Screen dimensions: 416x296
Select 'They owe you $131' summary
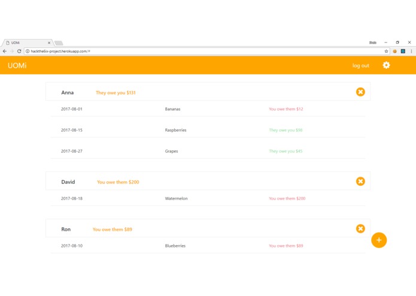pyautogui.click(x=116, y=93)
